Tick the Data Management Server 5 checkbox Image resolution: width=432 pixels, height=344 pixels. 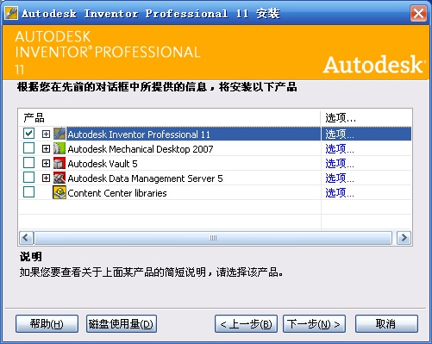pos(28,178)
